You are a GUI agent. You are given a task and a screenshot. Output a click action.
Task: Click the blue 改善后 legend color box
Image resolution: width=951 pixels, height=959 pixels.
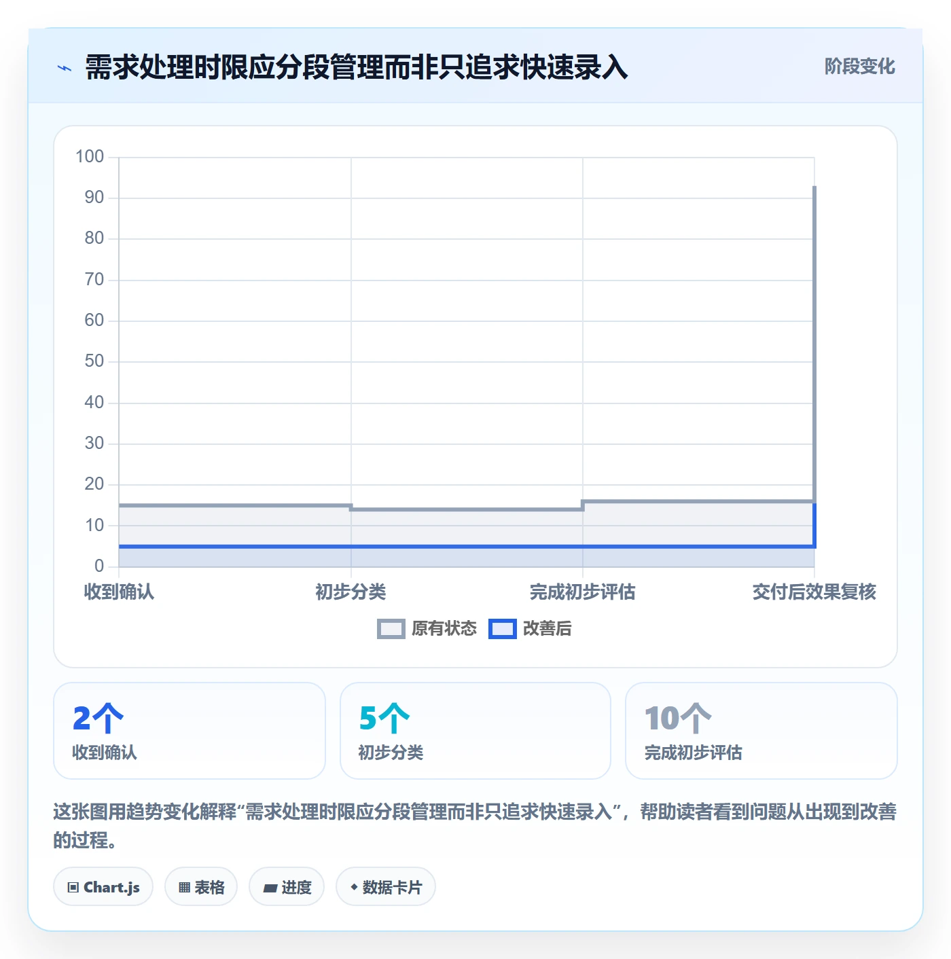(x=503, y=629)
